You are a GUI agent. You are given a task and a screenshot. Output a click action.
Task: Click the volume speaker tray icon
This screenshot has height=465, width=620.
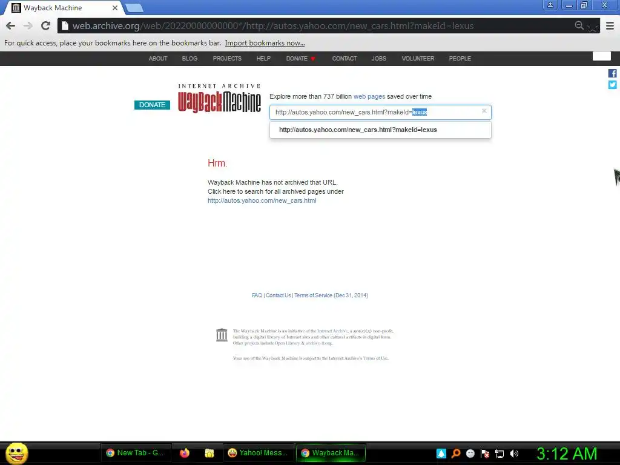click(514, 453)
